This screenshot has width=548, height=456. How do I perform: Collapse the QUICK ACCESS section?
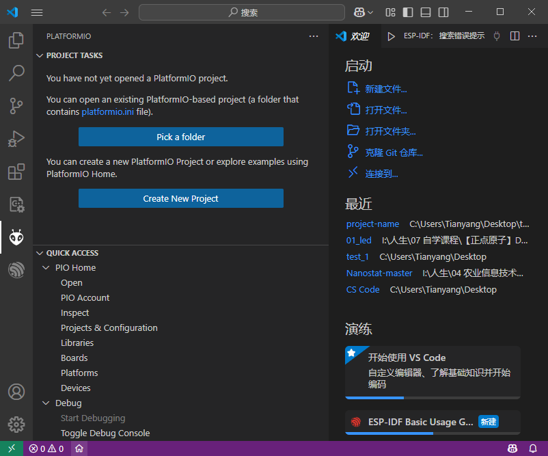(x=40, y=253)
